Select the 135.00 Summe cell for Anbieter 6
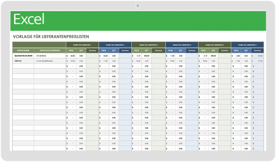276x162 pixels. [257, 56]
